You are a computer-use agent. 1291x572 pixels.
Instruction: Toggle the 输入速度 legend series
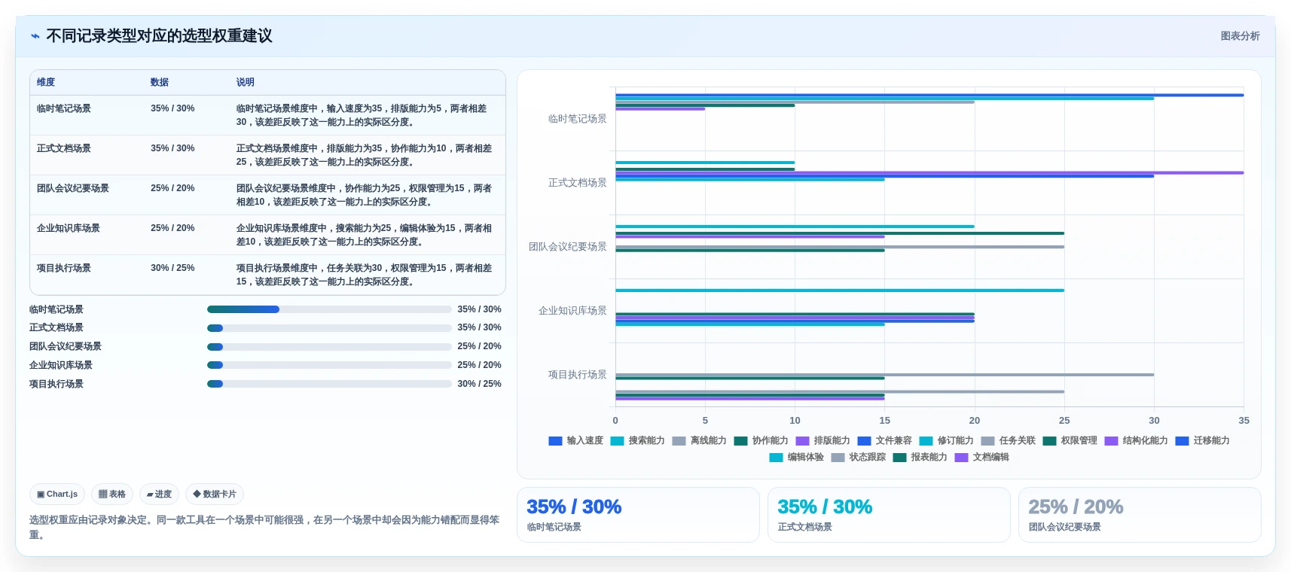pos(576,440)
